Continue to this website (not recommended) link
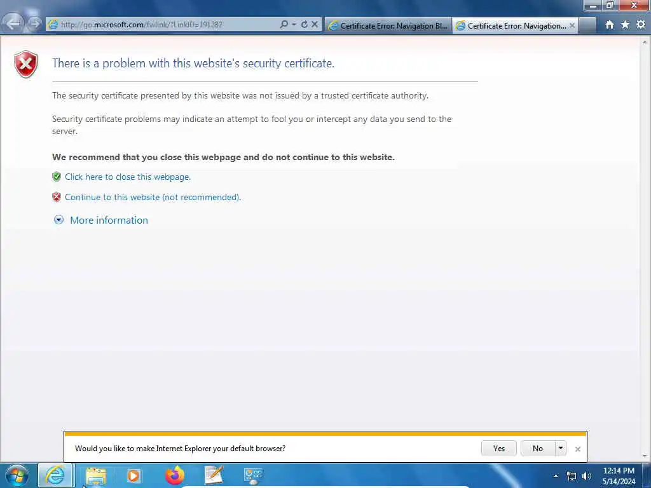 click(153, 197)
